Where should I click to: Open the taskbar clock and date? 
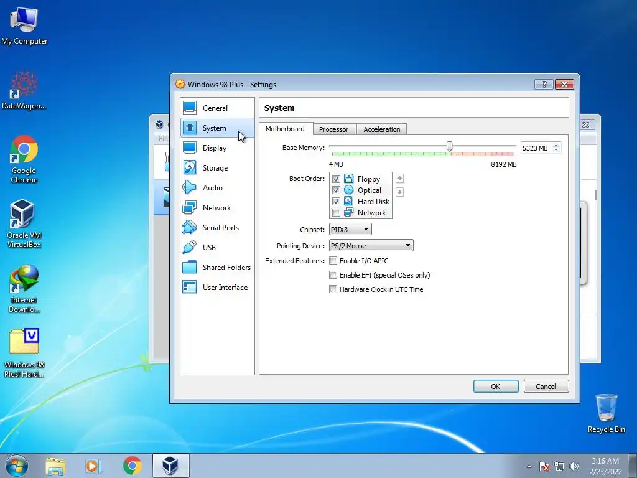click(x=605, y=466)
